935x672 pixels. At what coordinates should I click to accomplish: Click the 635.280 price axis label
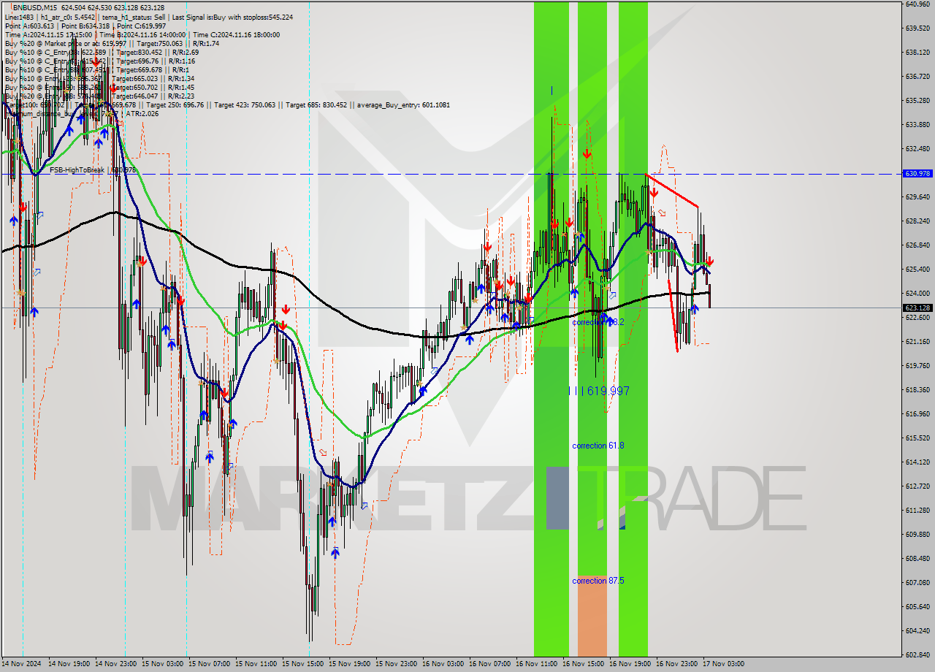[x=917, y=100]
